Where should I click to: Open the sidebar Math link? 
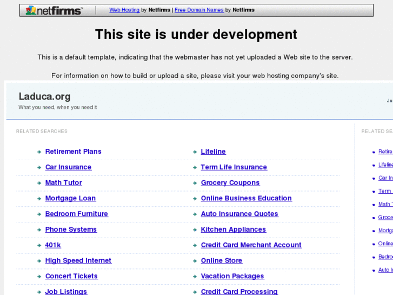point(385,204)
